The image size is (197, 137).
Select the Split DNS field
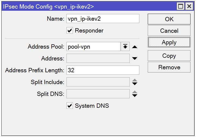pos(98,94)
